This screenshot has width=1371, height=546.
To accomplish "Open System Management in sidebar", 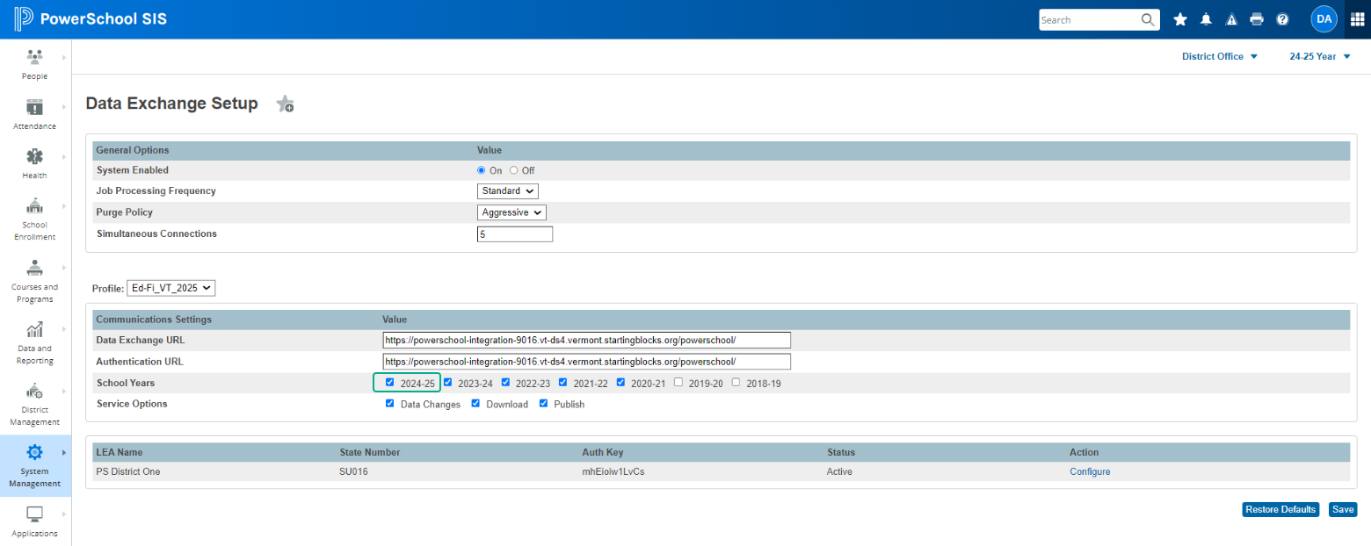I will (35, 465).
